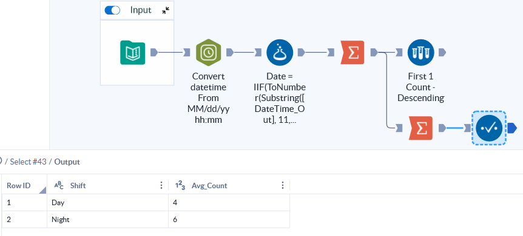Click the Convert datetime annotation text
This screenshot has height=236, width=523.
coord(209,98)
